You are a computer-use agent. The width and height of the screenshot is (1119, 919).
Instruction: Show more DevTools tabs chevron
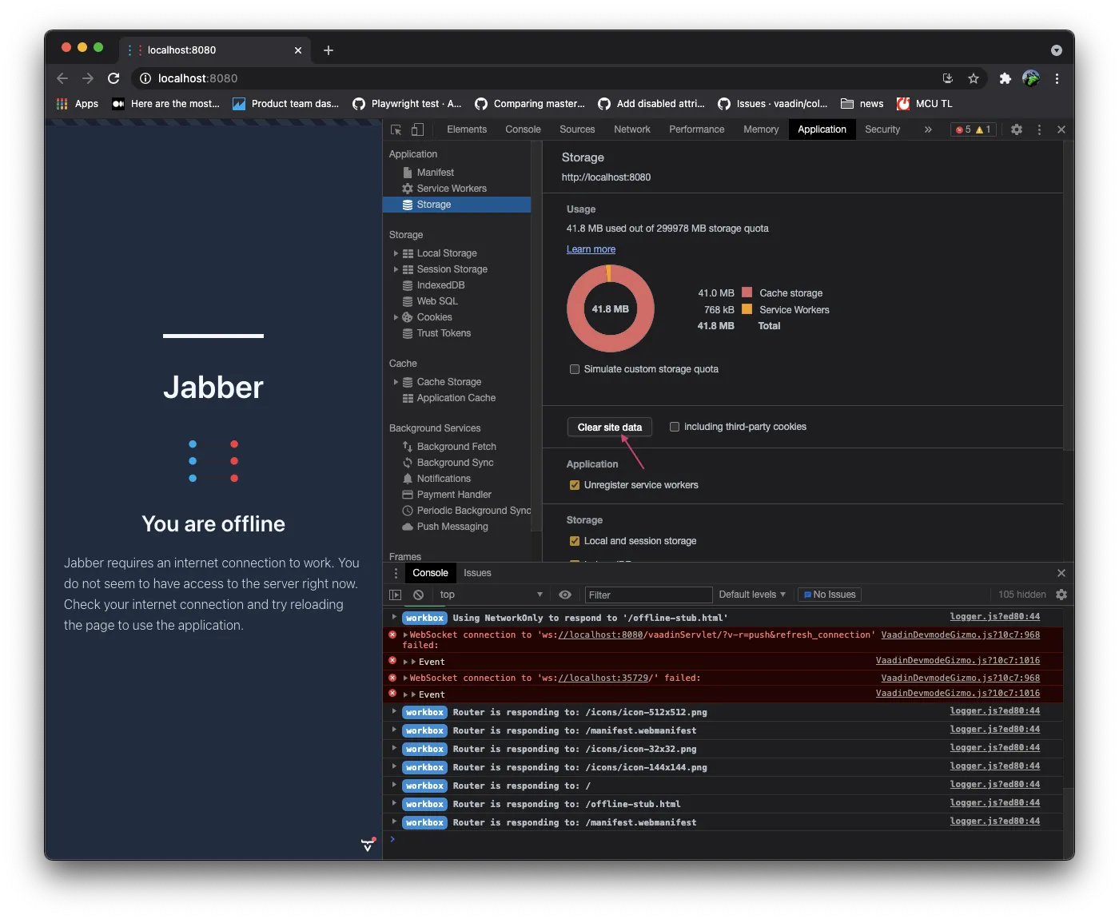pyautogui.click(x=928, y=129)
